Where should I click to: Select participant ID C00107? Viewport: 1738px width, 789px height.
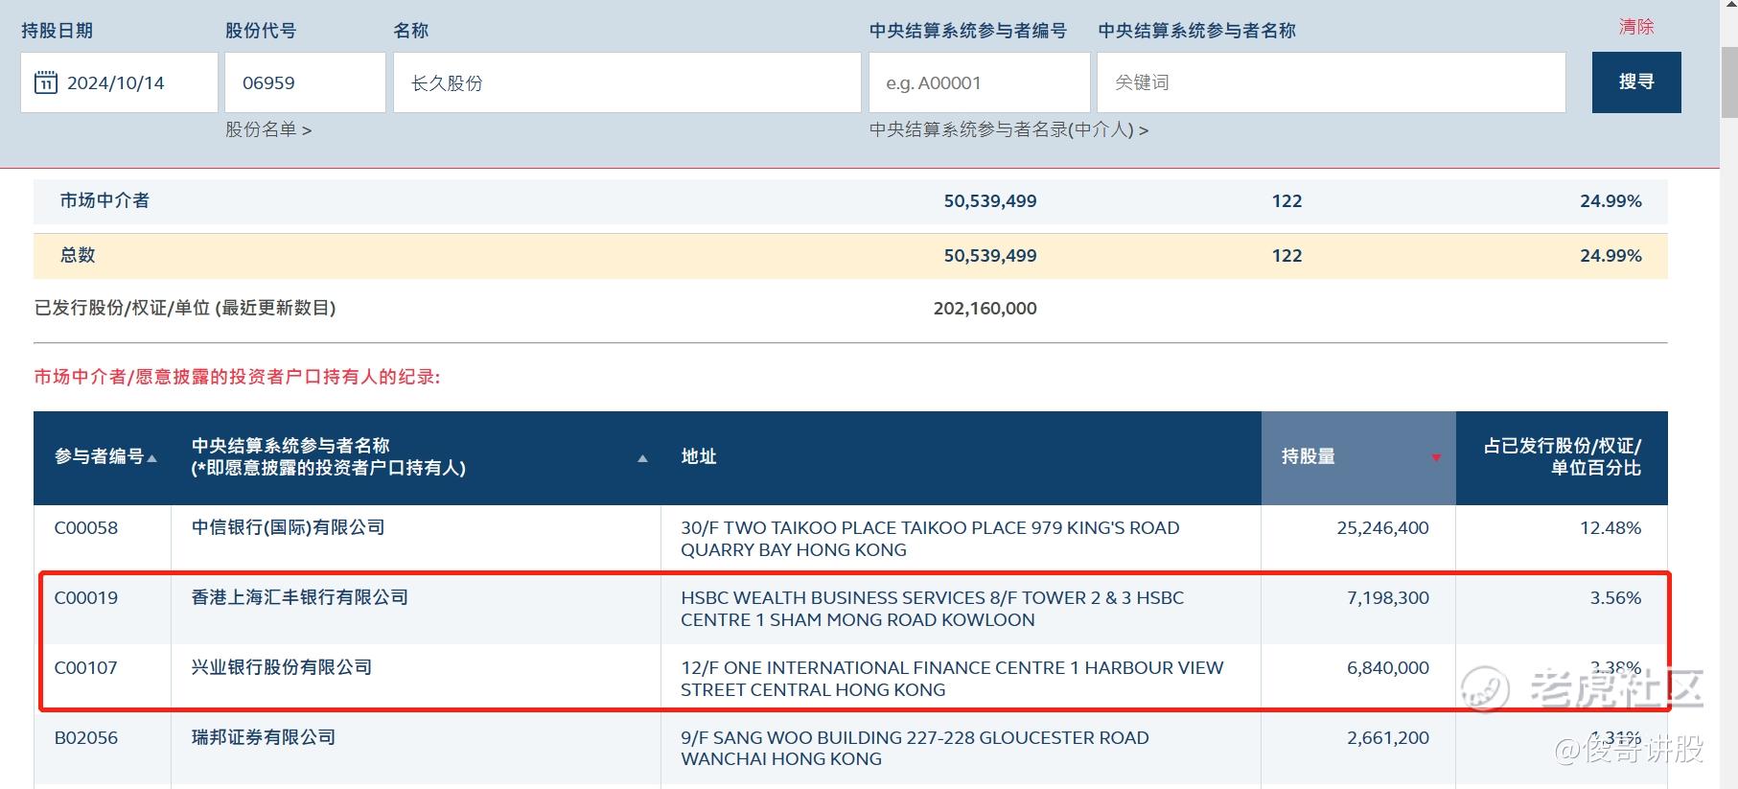(x=86, y=668)
